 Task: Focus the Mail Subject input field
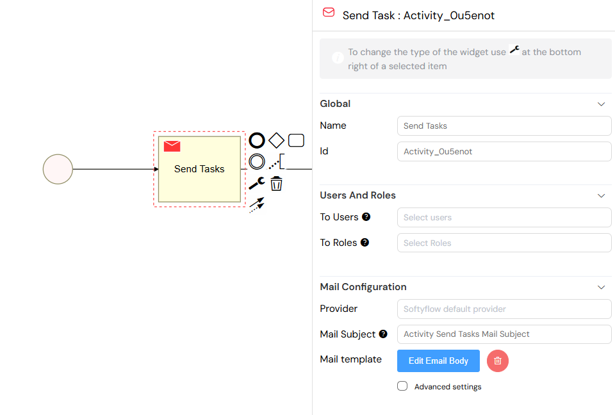504,334
